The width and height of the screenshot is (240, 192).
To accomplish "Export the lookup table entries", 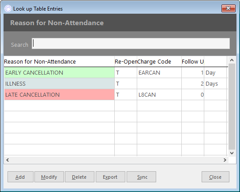I will click(x=110, y=177).
